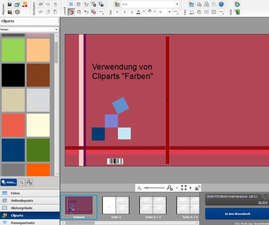Open the settings gear icon
269x225 pixels.
(17, 12)
